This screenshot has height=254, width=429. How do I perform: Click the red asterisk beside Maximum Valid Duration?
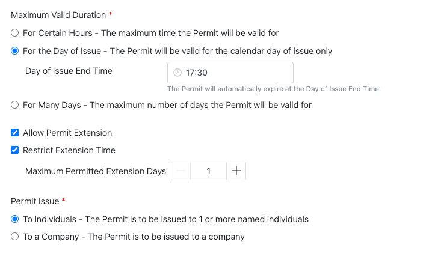(x=110, y=13)
